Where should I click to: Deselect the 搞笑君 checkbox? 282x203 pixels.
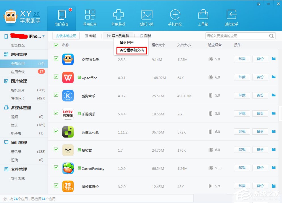[x=56, y=150]
